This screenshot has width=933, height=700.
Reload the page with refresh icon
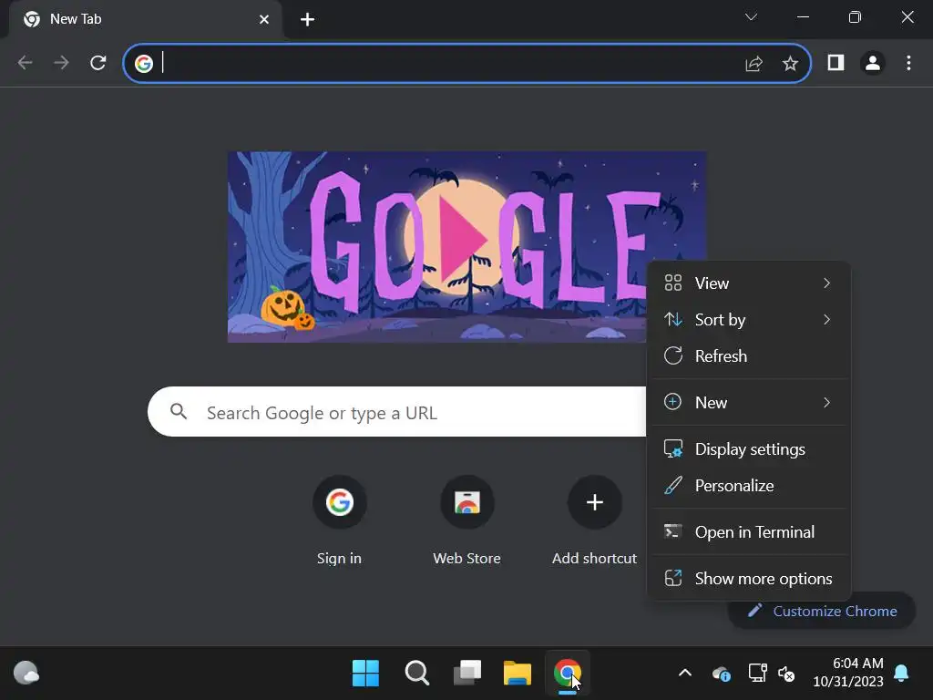click(98, 63)
